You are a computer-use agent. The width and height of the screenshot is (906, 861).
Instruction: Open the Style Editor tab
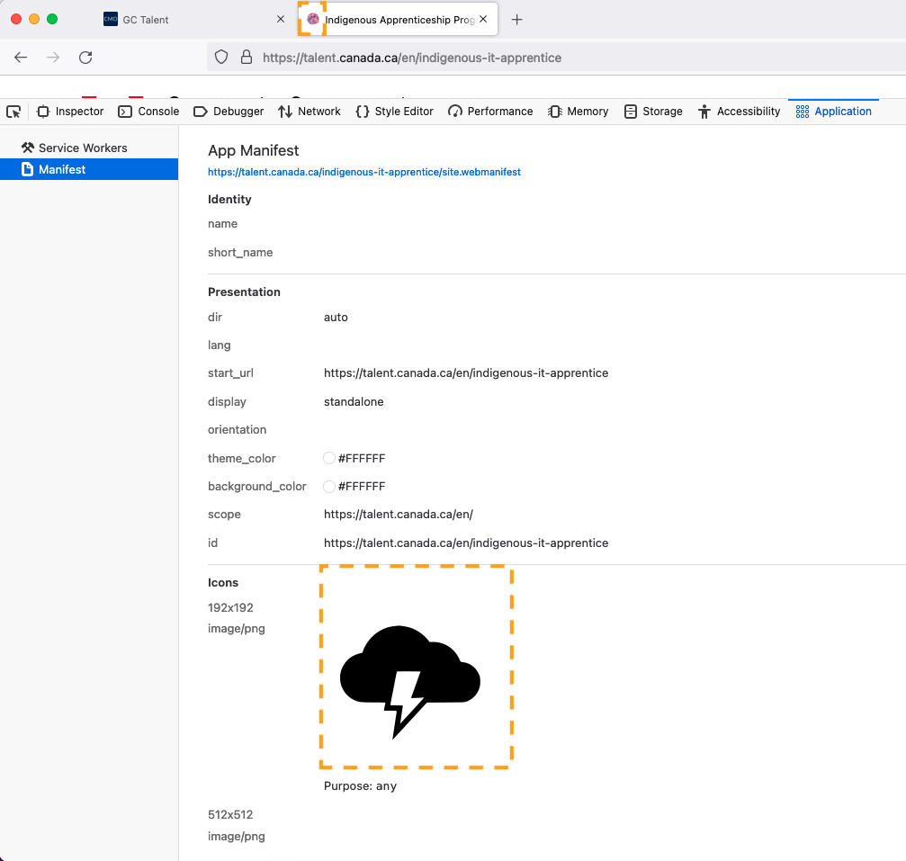(395, 112)
